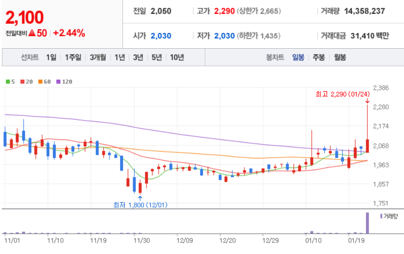This screenshot has width=404, height=254.
Task: Click the 1,857 price axis label
Action: (381, 184)
